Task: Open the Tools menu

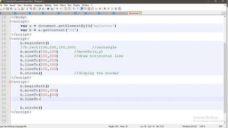Action: [56, 5]
